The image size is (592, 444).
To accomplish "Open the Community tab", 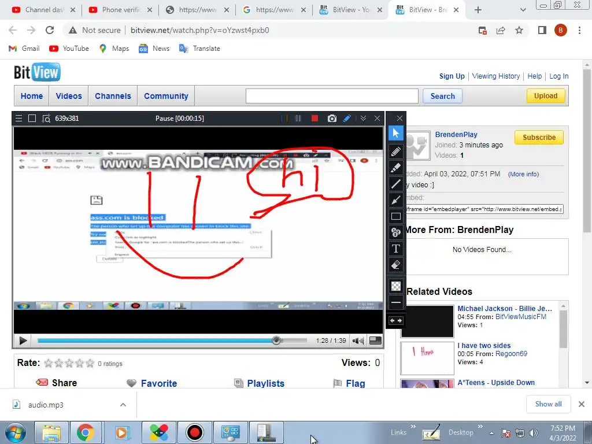I will pyautogui.click(x=166, y=96).
